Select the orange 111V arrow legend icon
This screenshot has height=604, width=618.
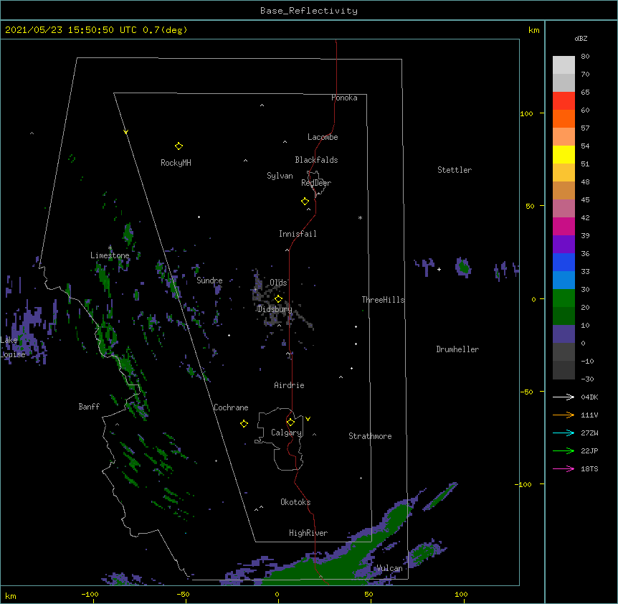tap(564, 415)
